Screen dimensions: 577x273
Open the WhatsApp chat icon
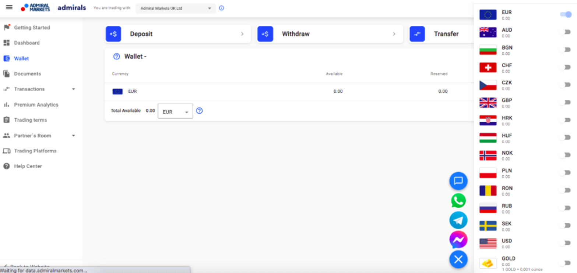point(458,201)
